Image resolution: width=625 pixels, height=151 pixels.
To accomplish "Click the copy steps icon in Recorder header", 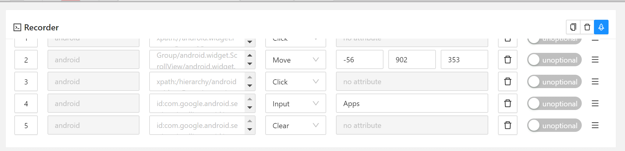I will (x=573, y=27).
